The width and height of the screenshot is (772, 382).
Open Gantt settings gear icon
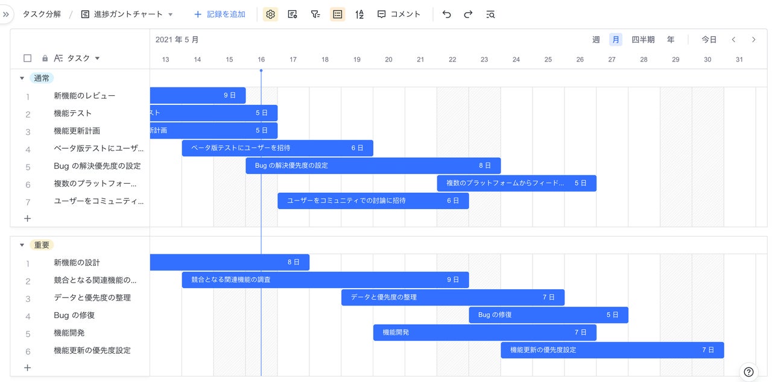coord(271,14)
